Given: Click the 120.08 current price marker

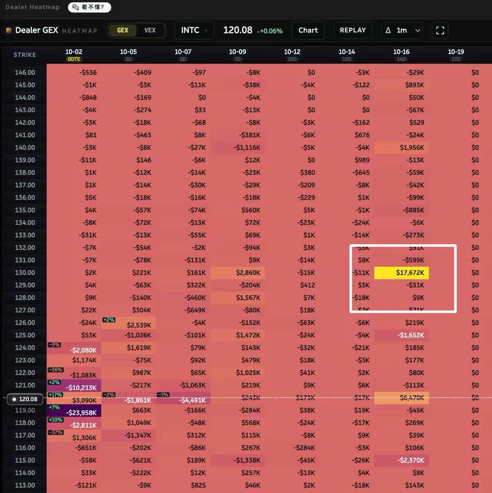Looking at the screenshot, I should pos(25,399).
